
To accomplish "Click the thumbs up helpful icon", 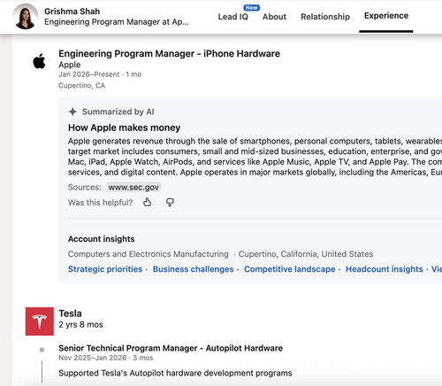I will (148, 203).
